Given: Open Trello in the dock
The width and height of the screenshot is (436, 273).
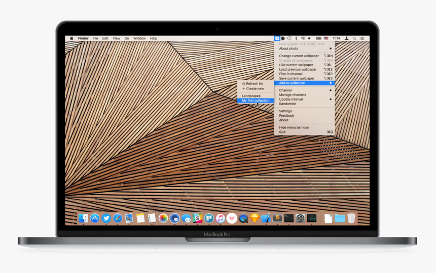Looking at the screenshot, I should 209,218.
